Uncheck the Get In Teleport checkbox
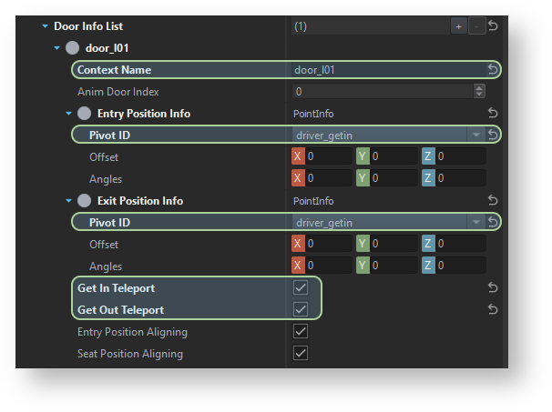The height and width of the screenshot is (412, 552). pos(301,287)
